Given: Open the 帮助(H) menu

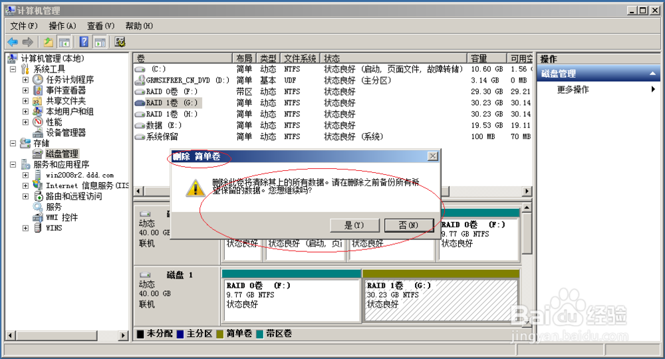Looking at the screenshot, I should 139,26.
